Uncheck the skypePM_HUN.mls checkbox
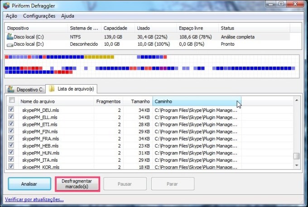The image size is (308, 207). point(11,152)
